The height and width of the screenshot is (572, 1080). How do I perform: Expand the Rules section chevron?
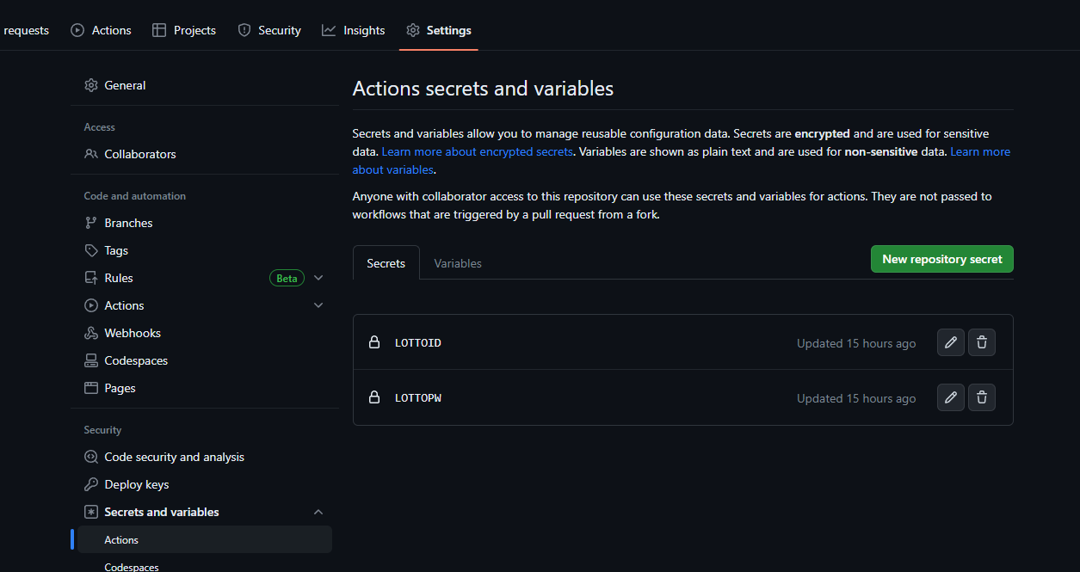click(318, 278)
